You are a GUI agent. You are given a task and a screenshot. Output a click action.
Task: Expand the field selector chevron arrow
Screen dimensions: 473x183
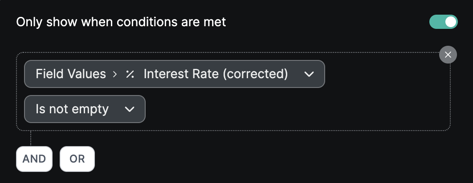[x=309, y=74]
